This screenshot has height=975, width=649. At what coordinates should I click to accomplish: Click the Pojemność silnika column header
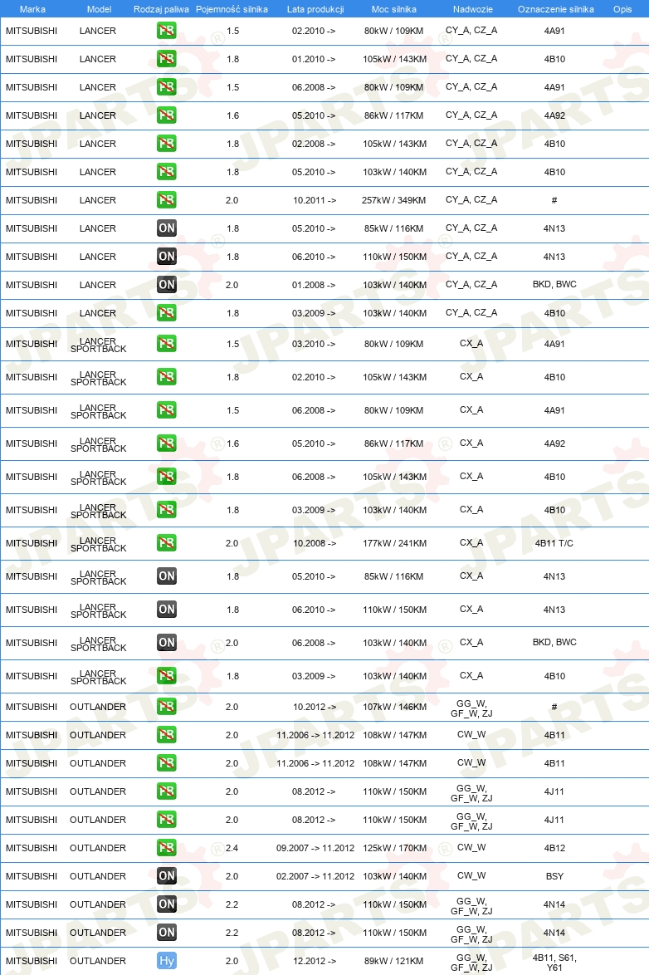pos(232,9)
